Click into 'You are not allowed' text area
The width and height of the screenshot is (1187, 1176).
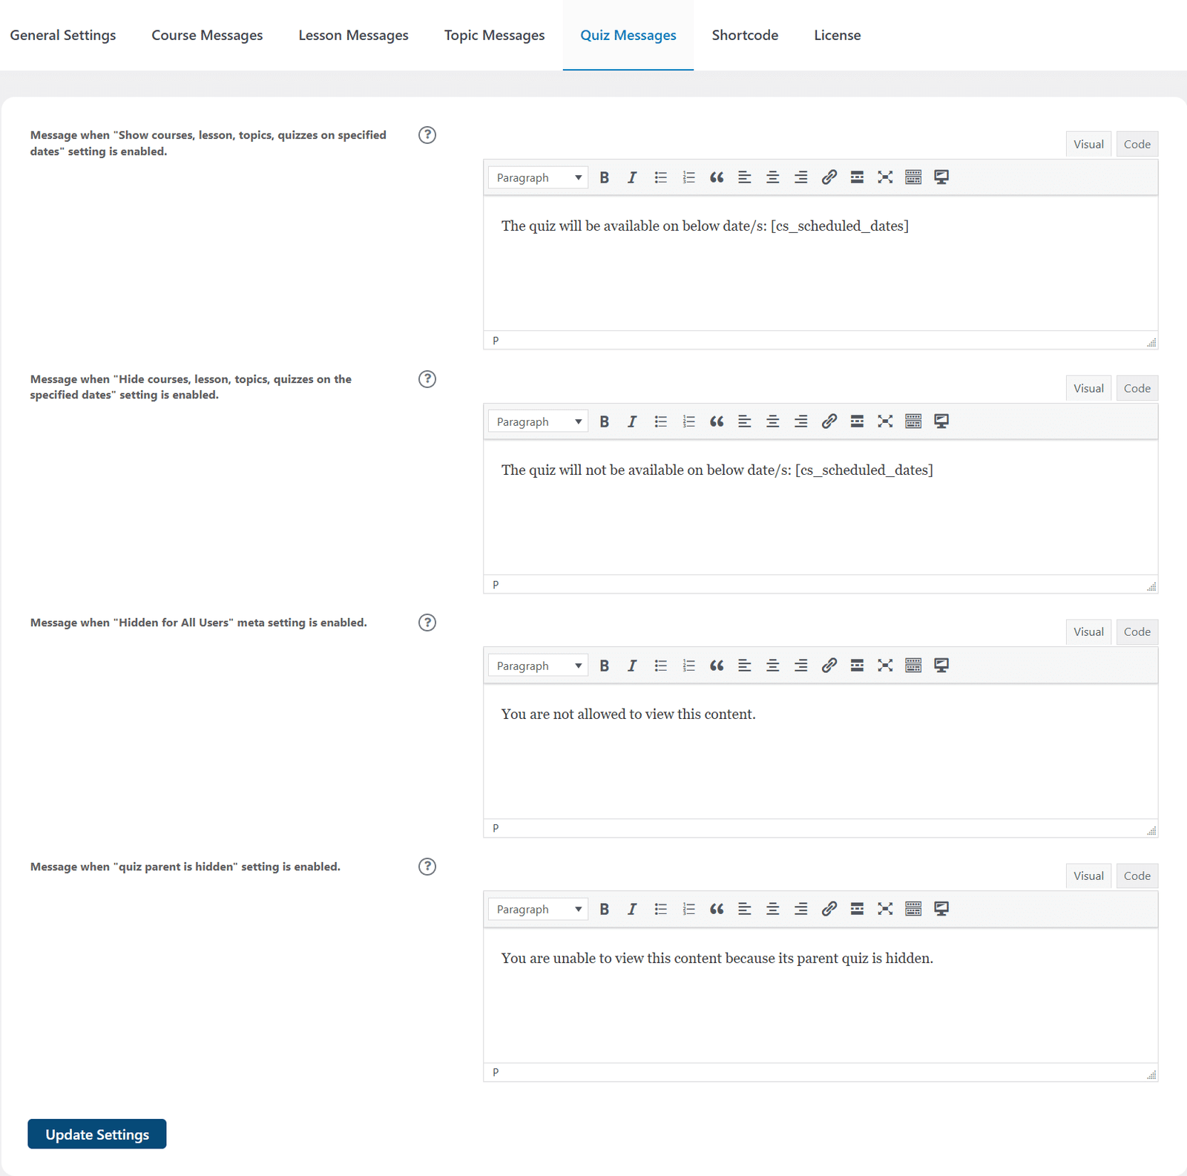click(821, 752)
